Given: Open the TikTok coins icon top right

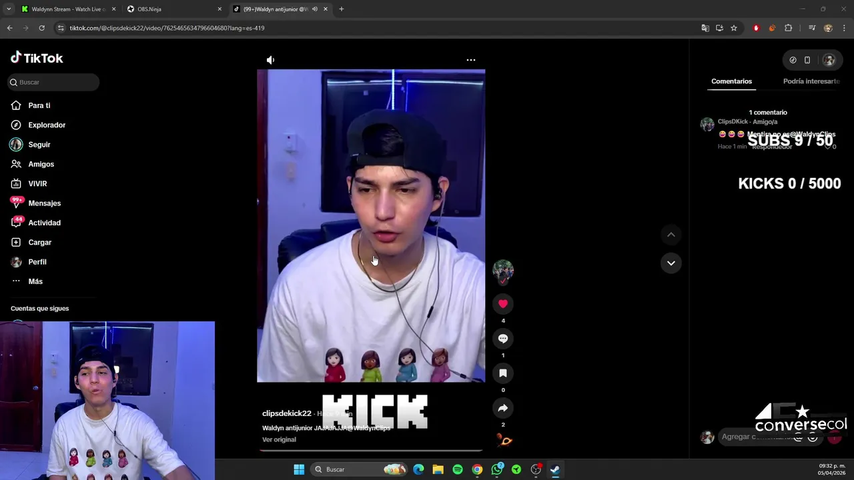Looking at the screenshot, I should tap(793, 60).
